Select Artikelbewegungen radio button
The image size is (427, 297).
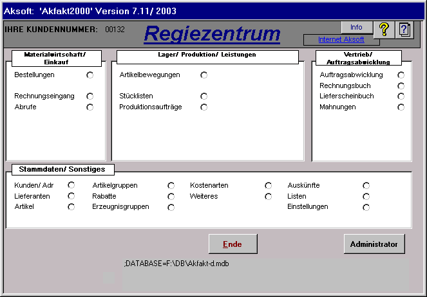click(204, 75)
